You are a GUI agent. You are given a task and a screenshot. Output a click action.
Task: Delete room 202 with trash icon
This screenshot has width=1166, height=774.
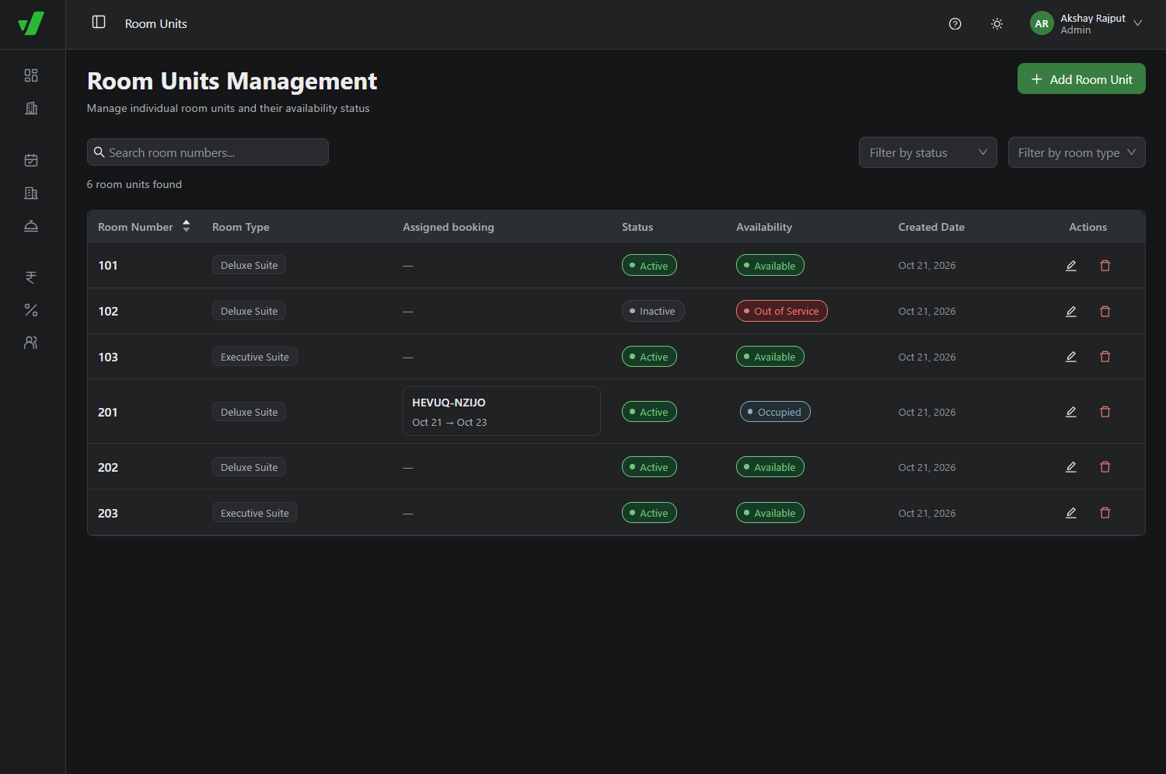coord(1105,467)
